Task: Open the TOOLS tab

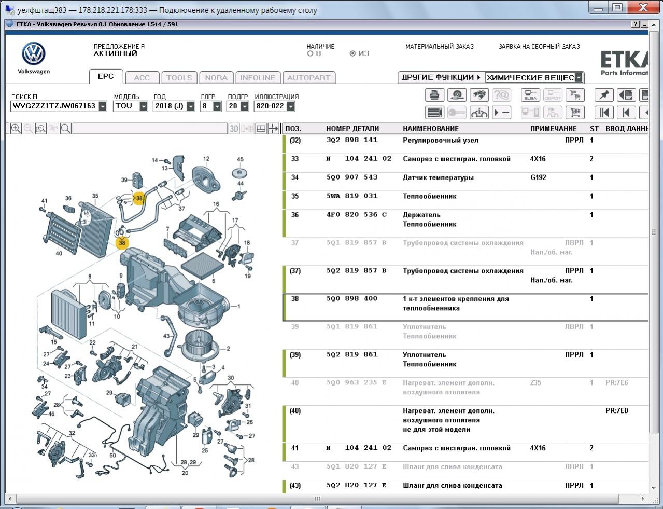Action: (179, 78)
